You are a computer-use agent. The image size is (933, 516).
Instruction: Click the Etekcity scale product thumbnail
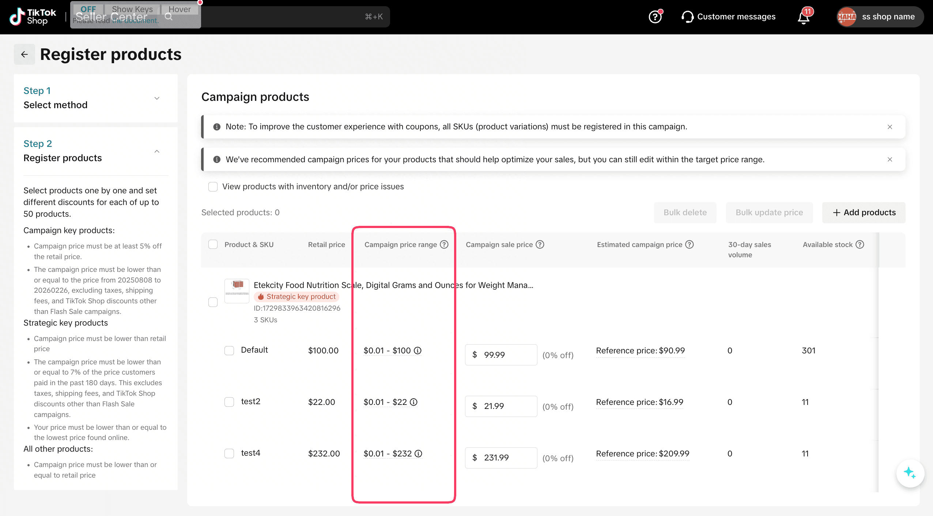[237, 291]
